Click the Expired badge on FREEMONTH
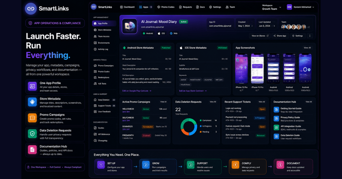Image resolution: width=342 pixels, height=179 pixels. 146,136
